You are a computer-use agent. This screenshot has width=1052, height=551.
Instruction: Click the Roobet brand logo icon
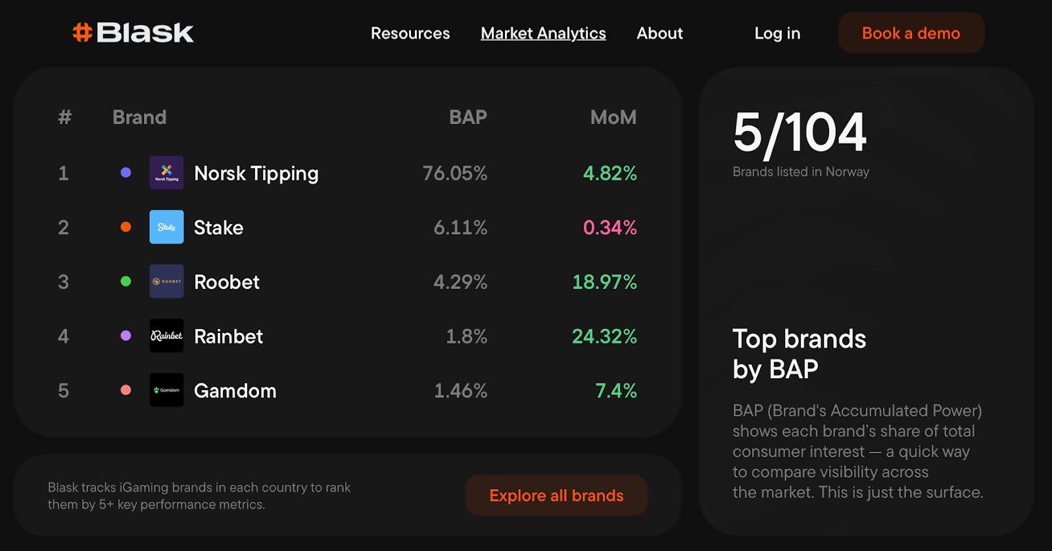[166, 282]
